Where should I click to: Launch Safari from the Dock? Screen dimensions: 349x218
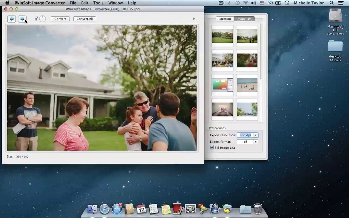pos(105,209)
